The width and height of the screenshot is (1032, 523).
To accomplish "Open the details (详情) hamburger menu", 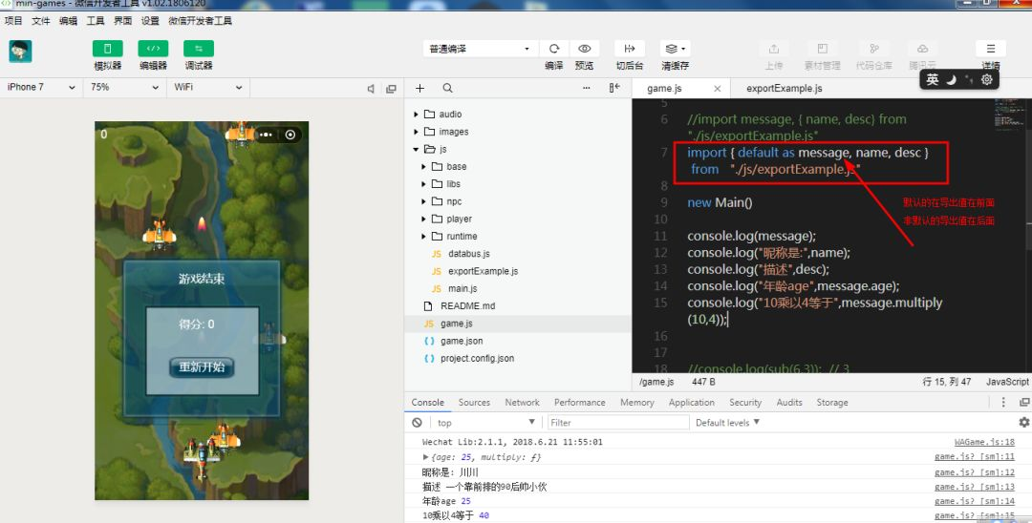I will click(x=991, y=49).
